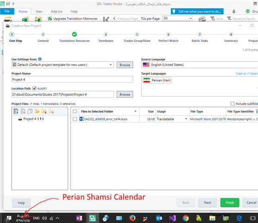Click the Persian (Iran) target language tag
Screen dimensions: 258x223
[x=157, y=80]
